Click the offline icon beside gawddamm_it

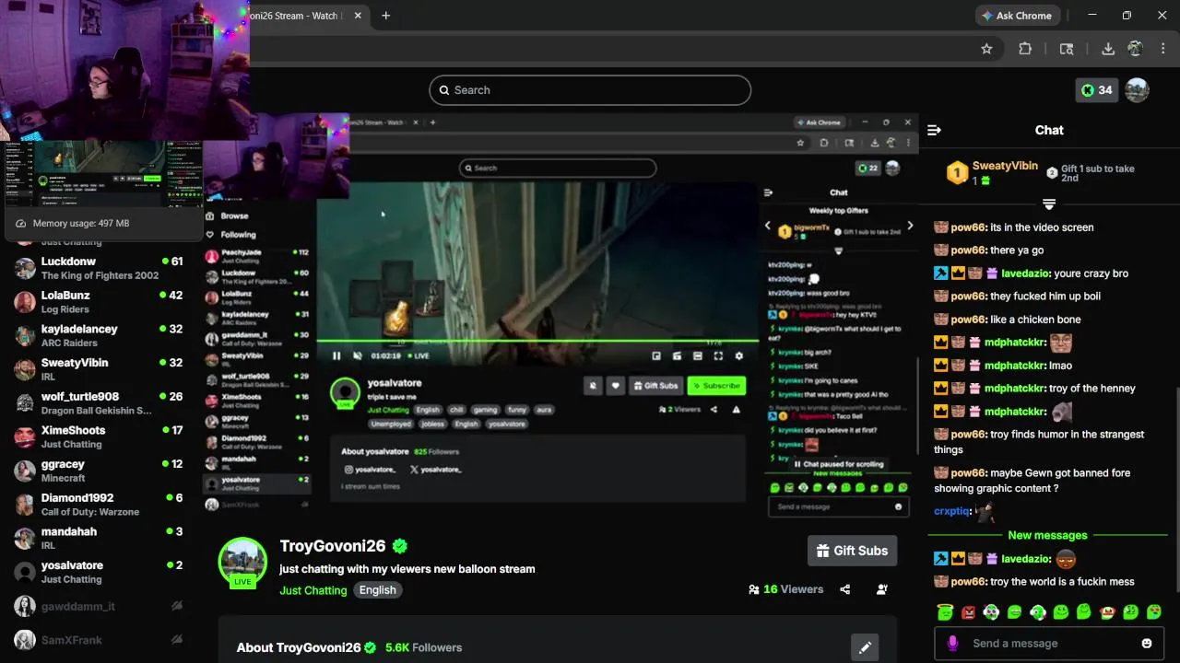(x=176, y=606)
